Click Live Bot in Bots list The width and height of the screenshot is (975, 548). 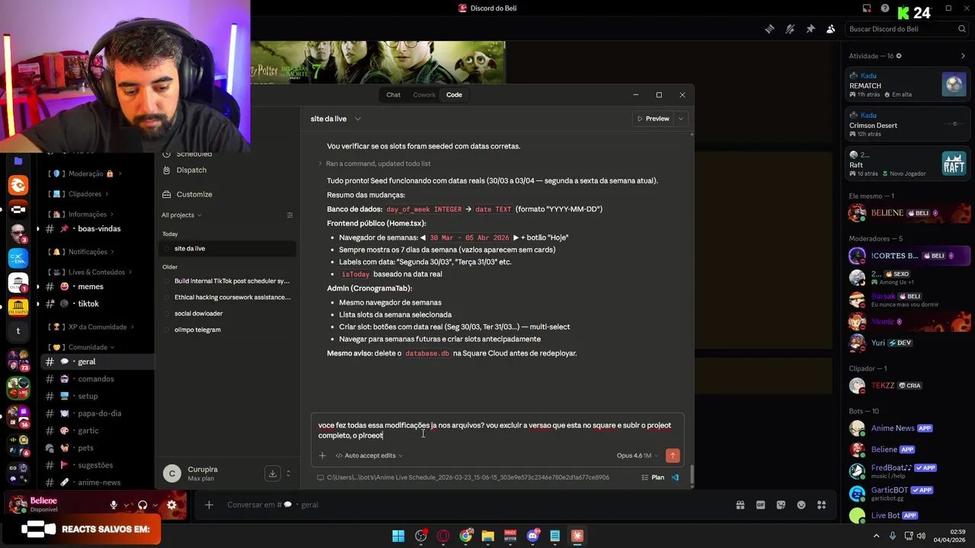click(x=908, y=515)
